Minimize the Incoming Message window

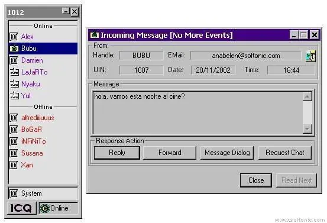(x=294, y=35)
